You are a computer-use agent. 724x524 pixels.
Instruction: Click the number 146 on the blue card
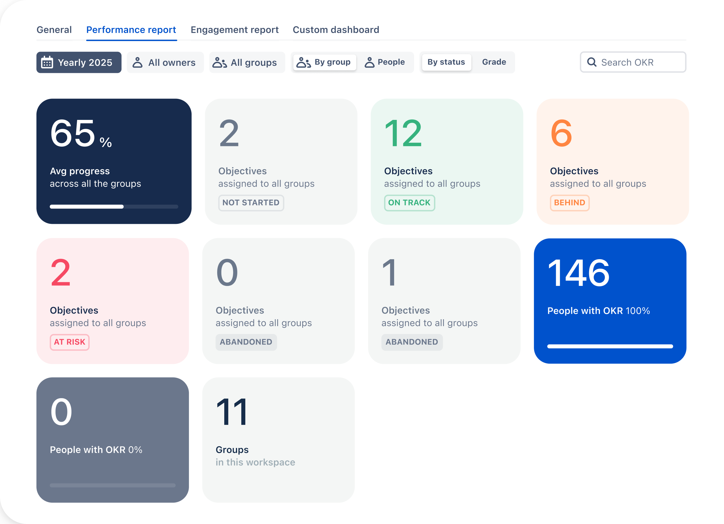579,273
